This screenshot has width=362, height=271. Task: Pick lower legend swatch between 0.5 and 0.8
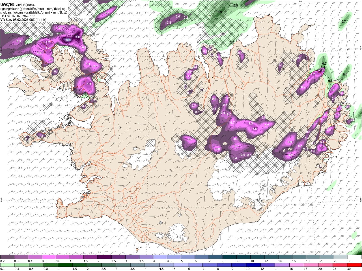tap(36, 265)
